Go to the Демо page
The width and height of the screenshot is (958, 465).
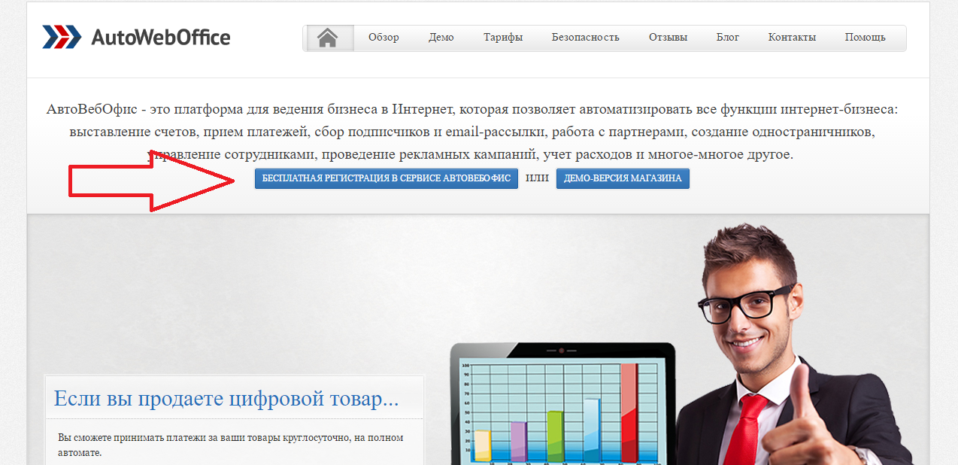(x=441, y=38)
